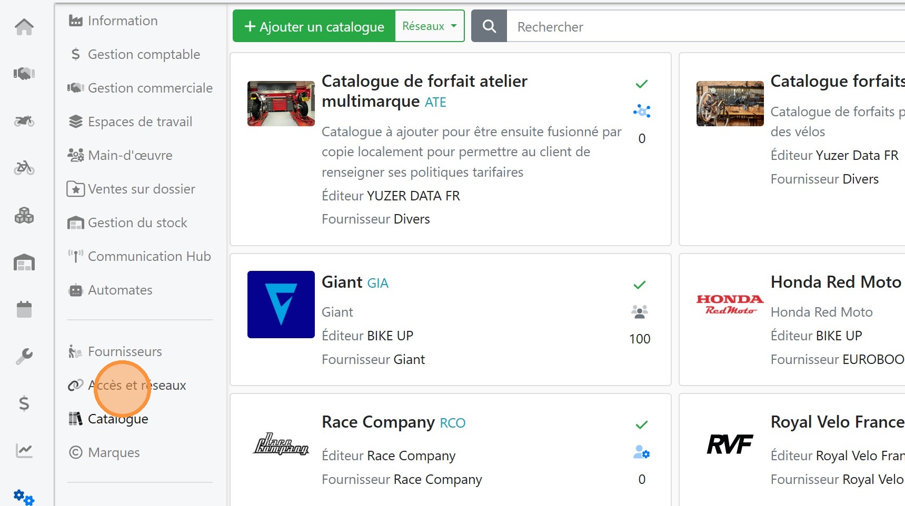Open the Race Company logo thumbnail
Image resolution: width=905 pixels, height=506 pixels.
point(281,444)
